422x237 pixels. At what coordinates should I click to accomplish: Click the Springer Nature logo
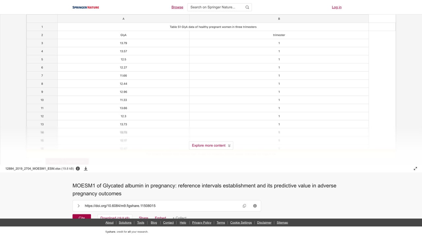pyautogui.click(x=86, y=7)
